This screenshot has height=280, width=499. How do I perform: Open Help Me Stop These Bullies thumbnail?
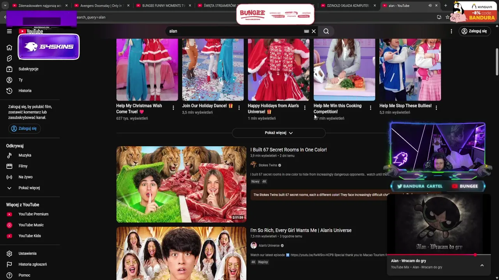(410, 70)
